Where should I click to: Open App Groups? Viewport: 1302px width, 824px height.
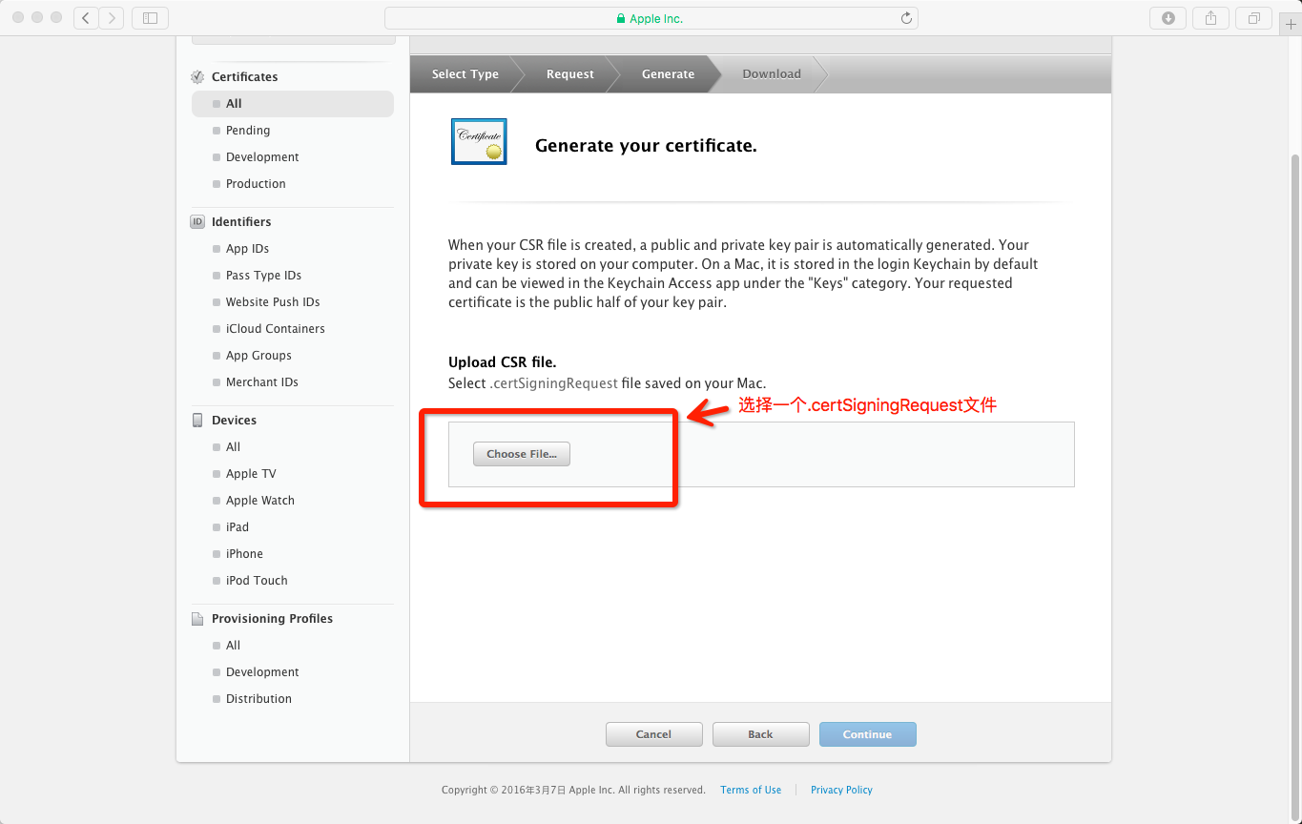click(x=258, y=356)
